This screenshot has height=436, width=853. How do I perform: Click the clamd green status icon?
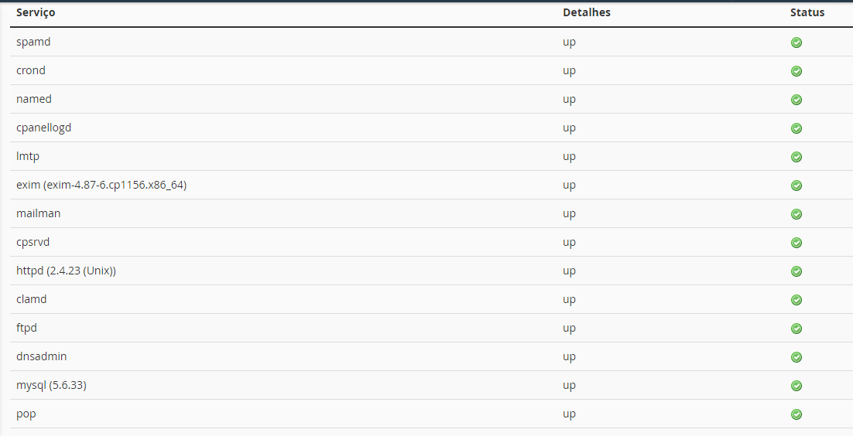coord(796,300)
